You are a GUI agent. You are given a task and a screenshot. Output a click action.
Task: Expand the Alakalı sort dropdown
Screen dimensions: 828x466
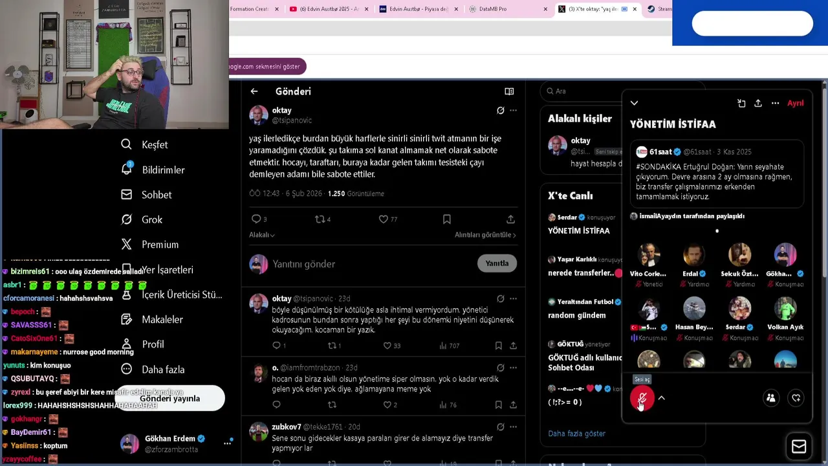(x=262, y=235)
